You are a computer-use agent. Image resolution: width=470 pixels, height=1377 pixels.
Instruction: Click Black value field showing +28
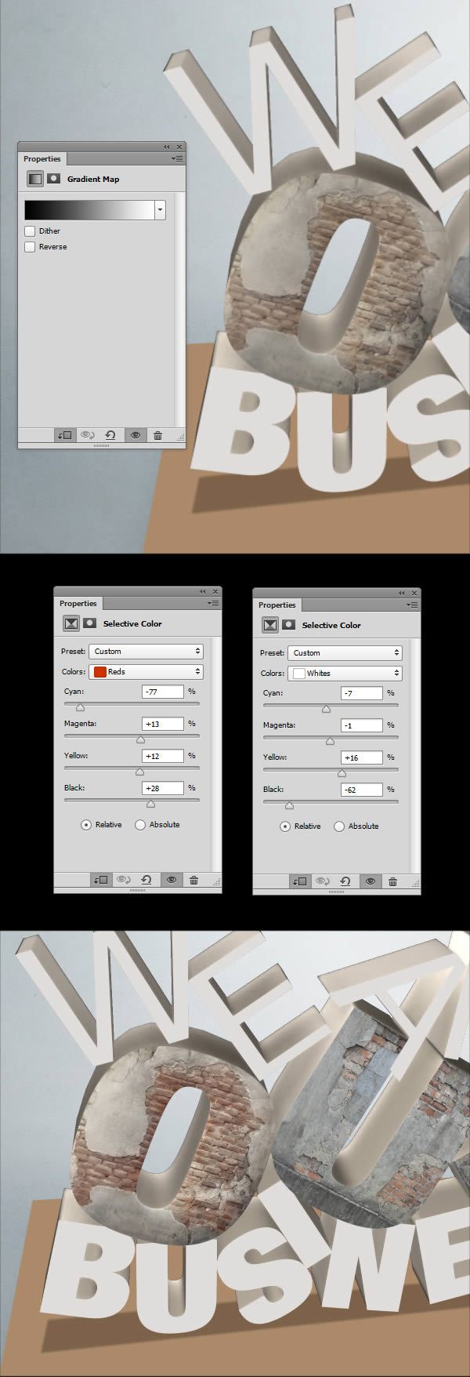(163, 788)
